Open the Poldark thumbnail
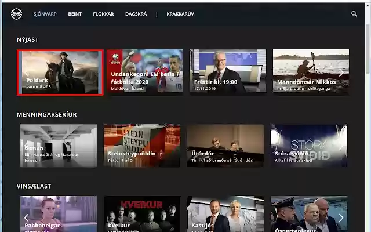This screenshot has width=371, height=232. [60, 72]
